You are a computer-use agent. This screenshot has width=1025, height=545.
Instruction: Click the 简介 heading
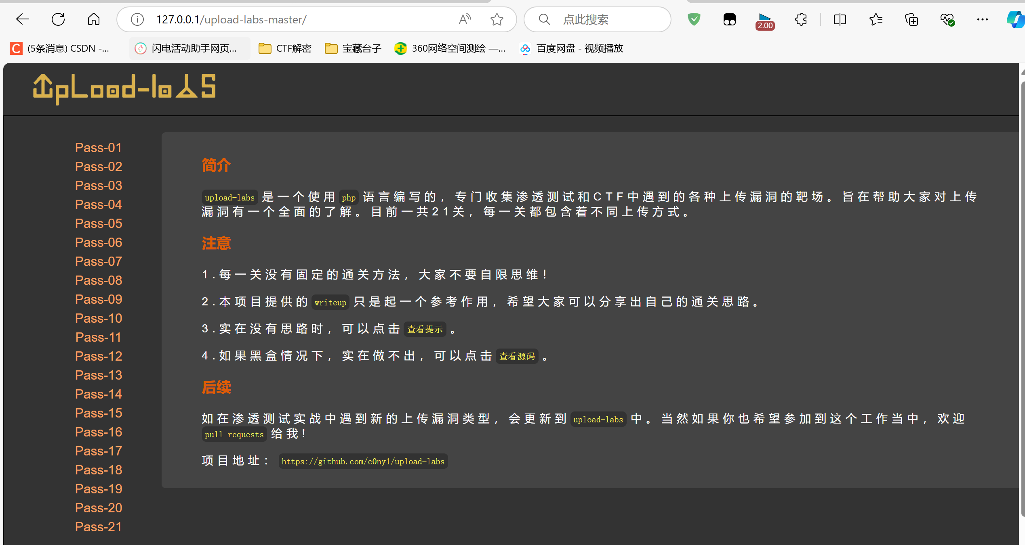[x=216, y=165]
